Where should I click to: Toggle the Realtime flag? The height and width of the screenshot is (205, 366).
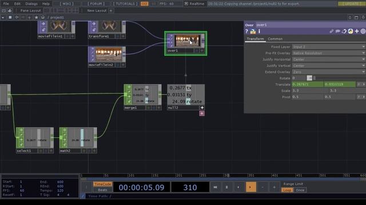pos(194,4)
